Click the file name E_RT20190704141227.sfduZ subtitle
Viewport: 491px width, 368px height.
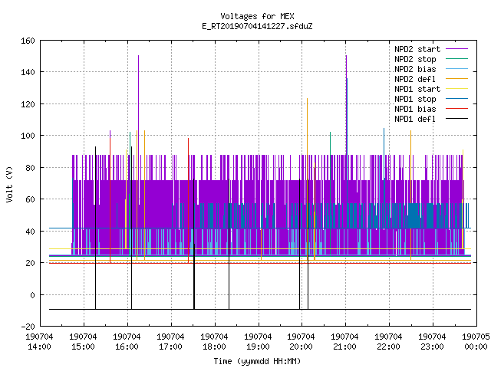[257, 26]
